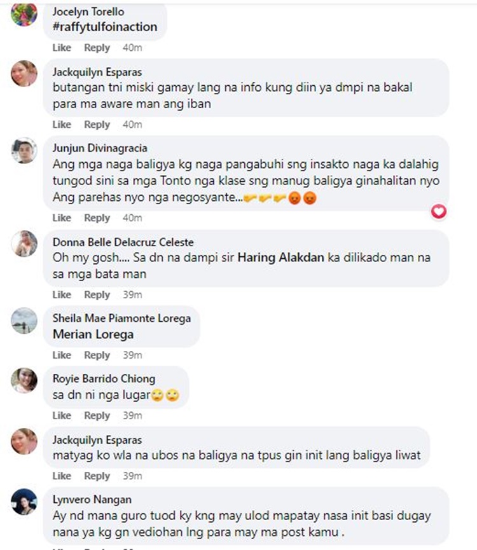Image resolution: width=477 pixels, height=550 pixels.
Task: Open the tagged Merian Lorega profile
Action: coord(93,334)
